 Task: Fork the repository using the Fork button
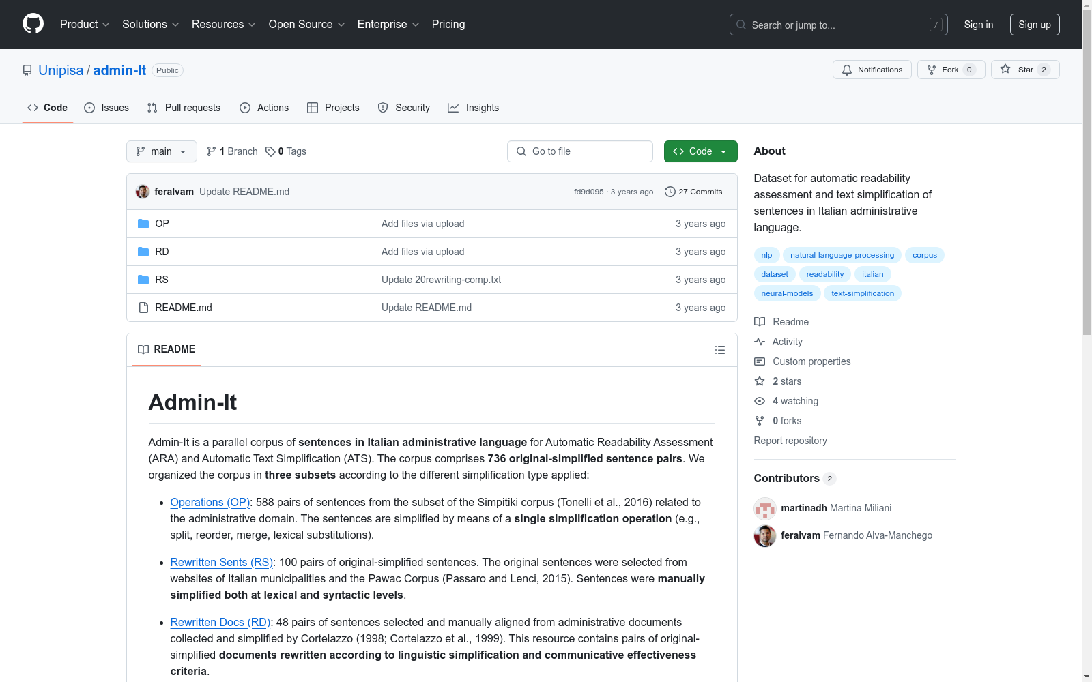tap(951, 70)
